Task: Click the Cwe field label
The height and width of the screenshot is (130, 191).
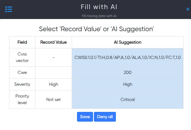Action: click(x=22, y=72)
